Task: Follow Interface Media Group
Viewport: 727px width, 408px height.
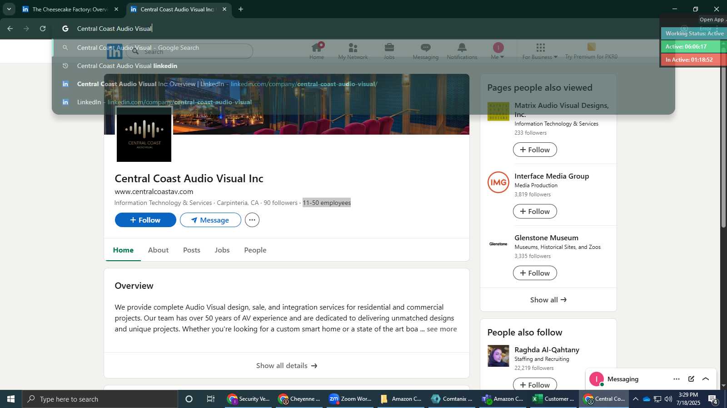Action: click(535, 211)
